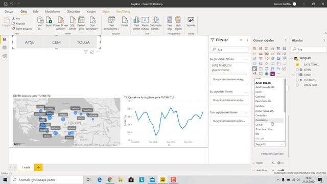Viewport: 327px width, 184px height.
Task: Select the purple custom visual icon
Action: [272, 74]
